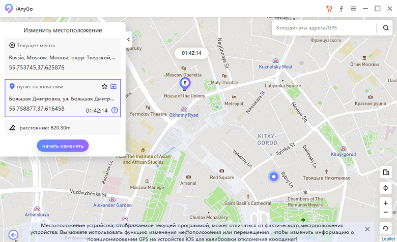Click the "Vozdvizhenka St" street label

pos(89,193)
